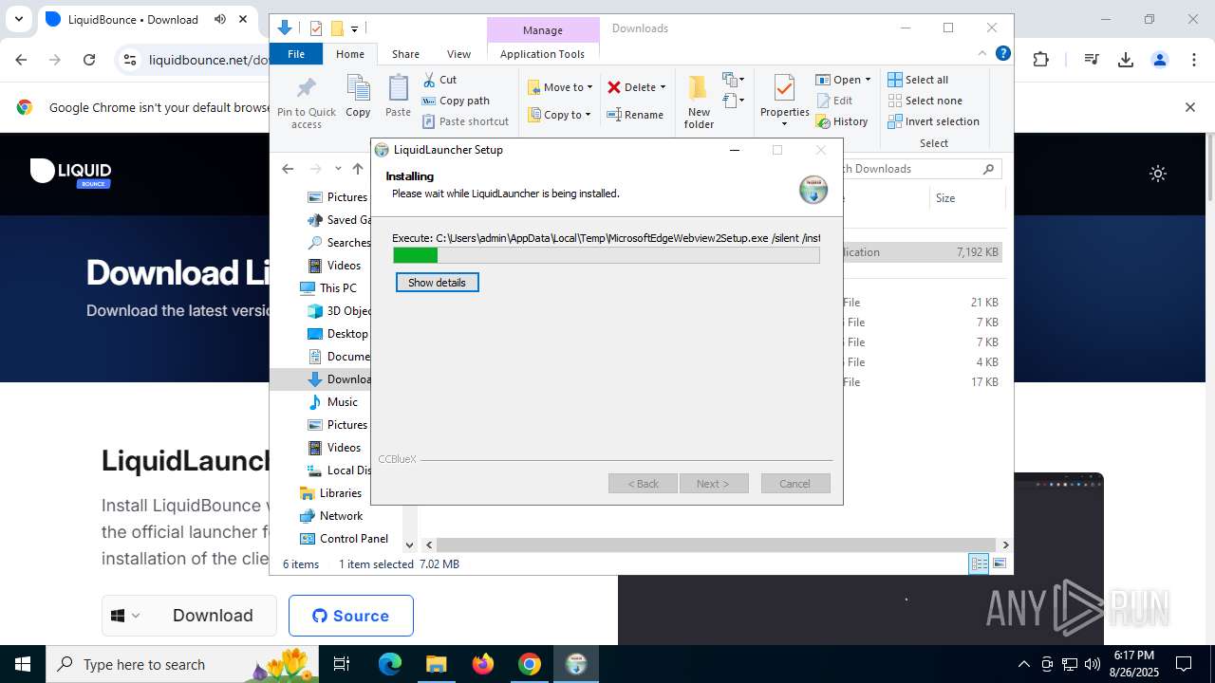1215x683 pixels.
Task: Click Rename in the Explorer ribbon
Action: [x=635, y=115]
